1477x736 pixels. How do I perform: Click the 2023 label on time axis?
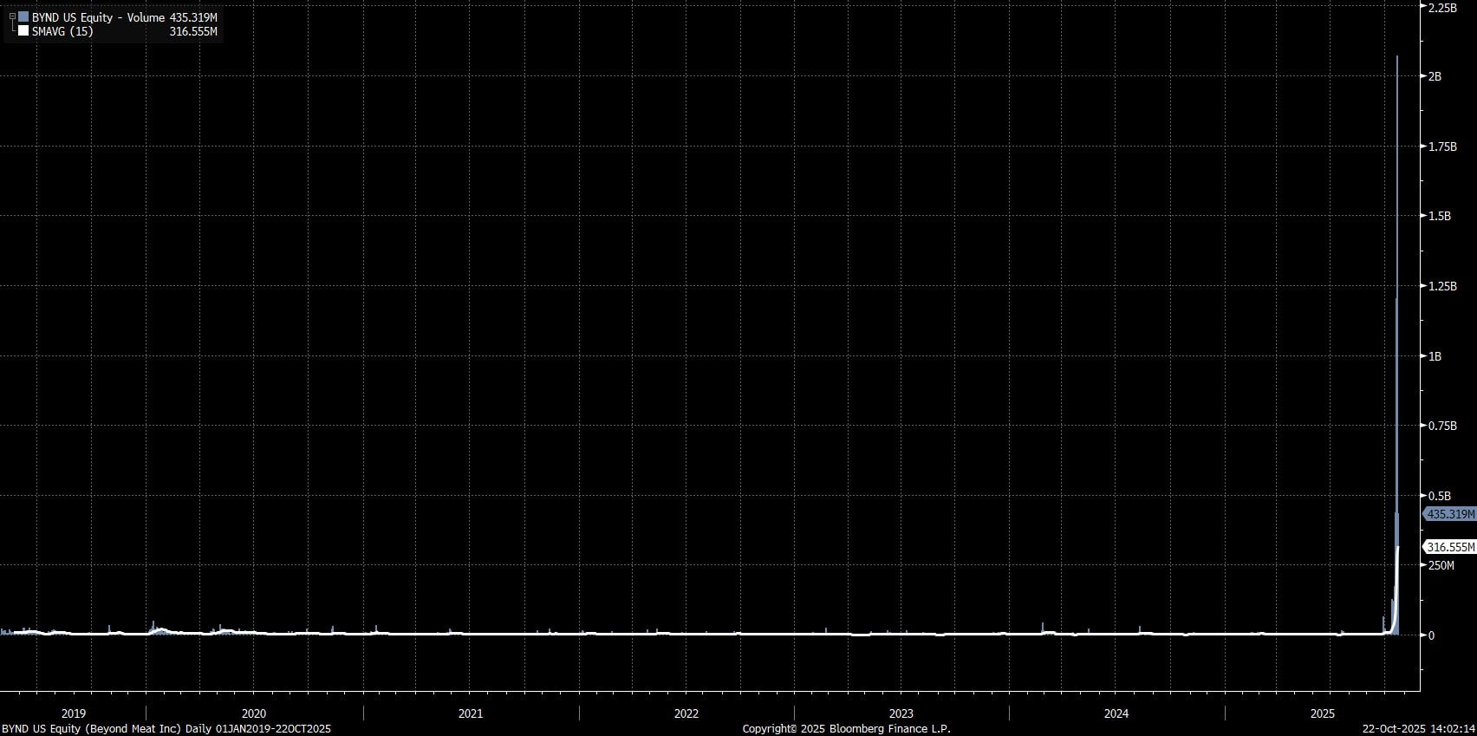click(901, 713)
